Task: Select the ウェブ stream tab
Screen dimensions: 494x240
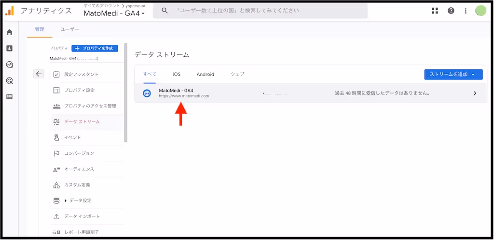Action: (237, 74)
